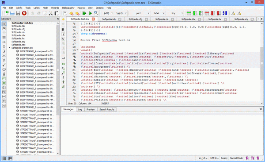Viewport: 265px width, 162px height.
Task: Click the first purple bookmark status icon
Action: coord(247,158)
